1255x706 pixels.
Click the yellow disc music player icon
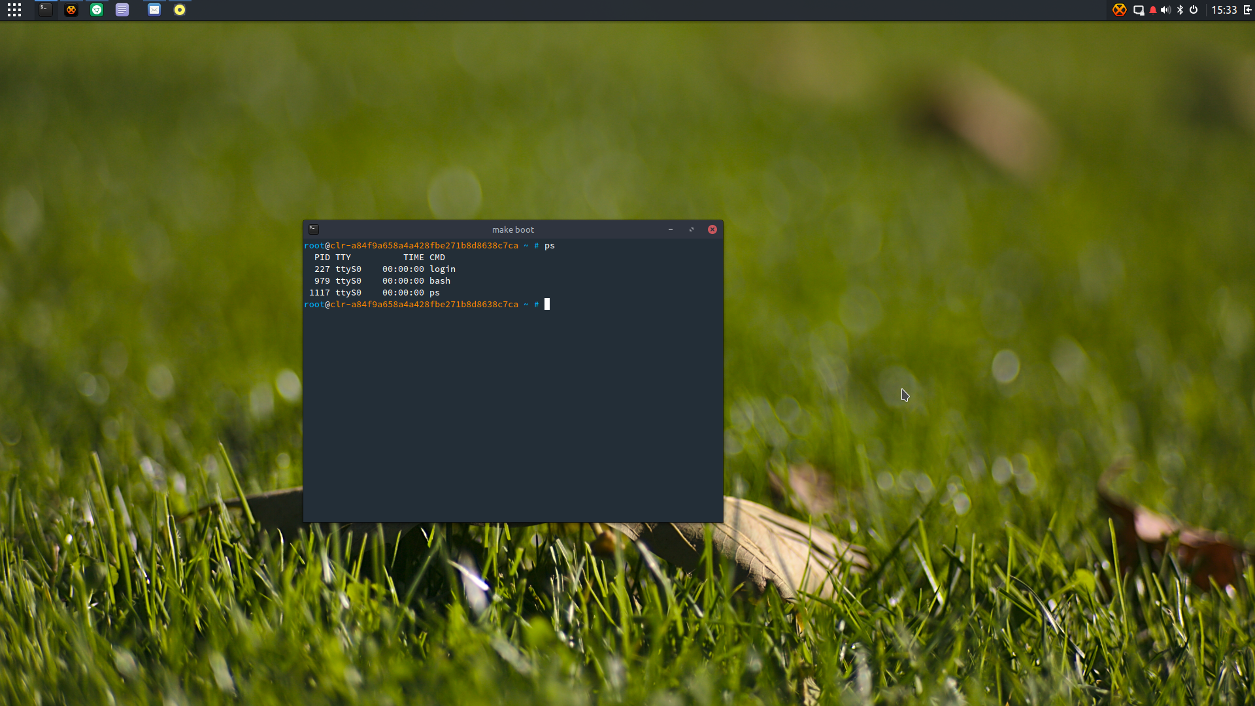pyautogui.click(x=180, y=10)
